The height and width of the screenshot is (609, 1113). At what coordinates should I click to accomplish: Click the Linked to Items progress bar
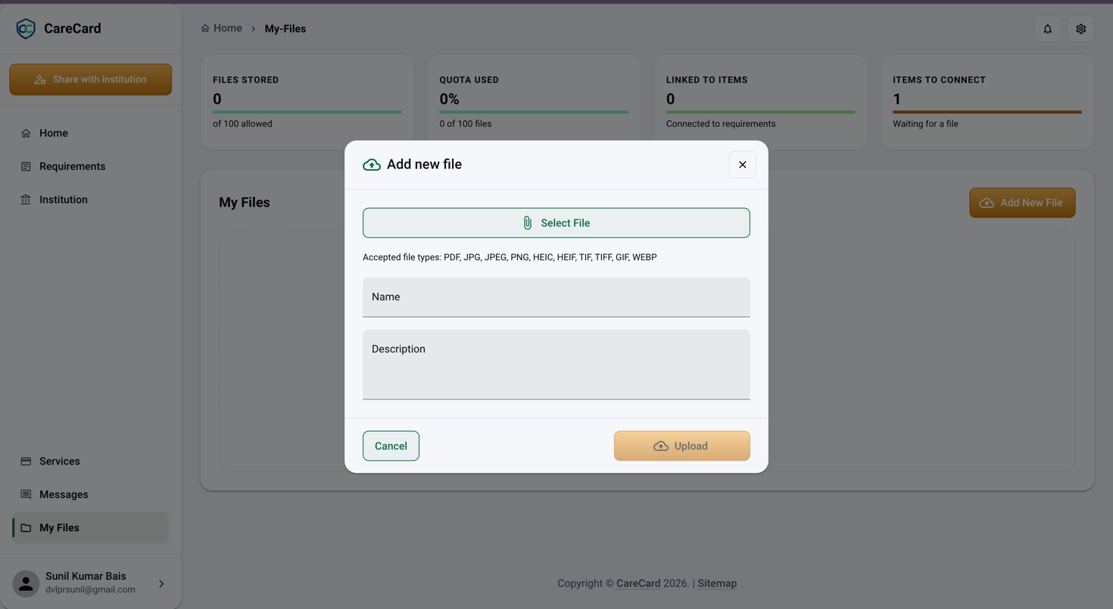click(x=761, y=112)
